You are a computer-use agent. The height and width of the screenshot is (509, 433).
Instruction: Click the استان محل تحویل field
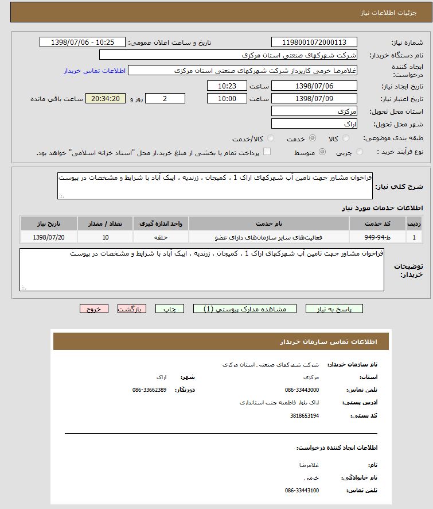point(314,111)
